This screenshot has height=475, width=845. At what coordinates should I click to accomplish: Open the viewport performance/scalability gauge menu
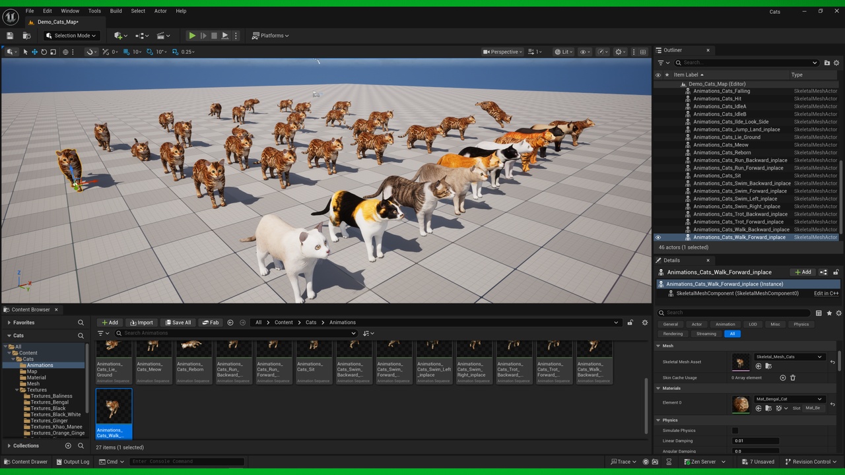tap(602, 51)
